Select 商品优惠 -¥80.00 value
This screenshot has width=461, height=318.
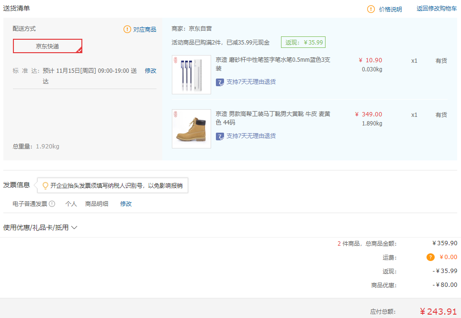pyautogui.click(x=445, y=285)
